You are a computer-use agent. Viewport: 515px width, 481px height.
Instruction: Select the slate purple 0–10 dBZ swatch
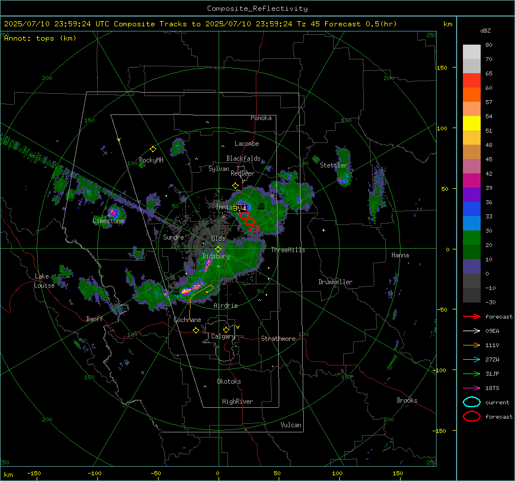(472, 267)
